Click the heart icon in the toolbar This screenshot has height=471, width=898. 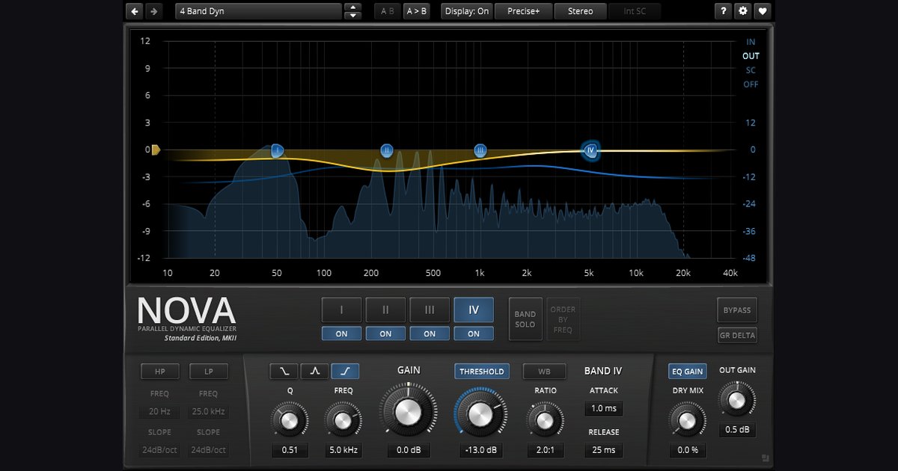point(764,10)
